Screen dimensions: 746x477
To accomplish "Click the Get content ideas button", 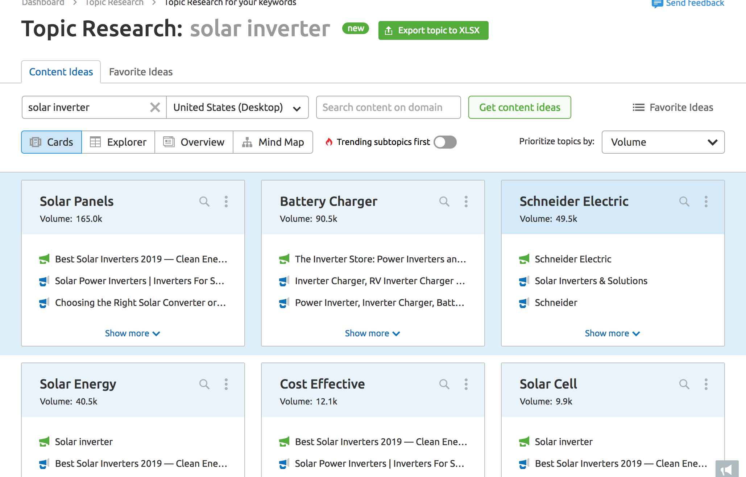I will [519, 107].
